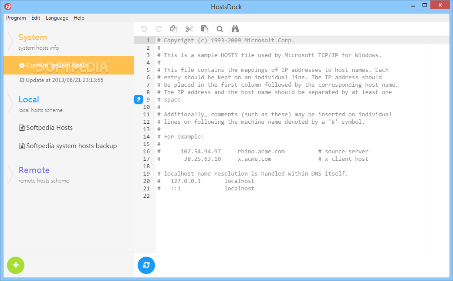
Task: Click the '# space.' line text
Action: (170, 100)
